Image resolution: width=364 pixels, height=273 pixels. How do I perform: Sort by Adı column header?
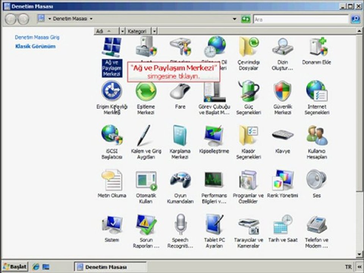(x=107, y=31)
